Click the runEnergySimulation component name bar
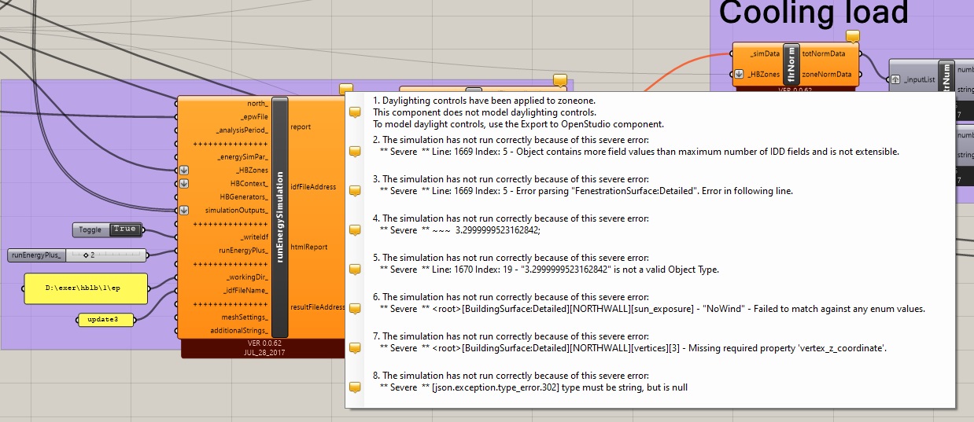The image size is (974, 422). [280, 217]
